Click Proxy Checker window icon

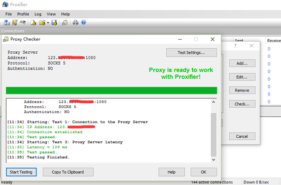[6, 39]
